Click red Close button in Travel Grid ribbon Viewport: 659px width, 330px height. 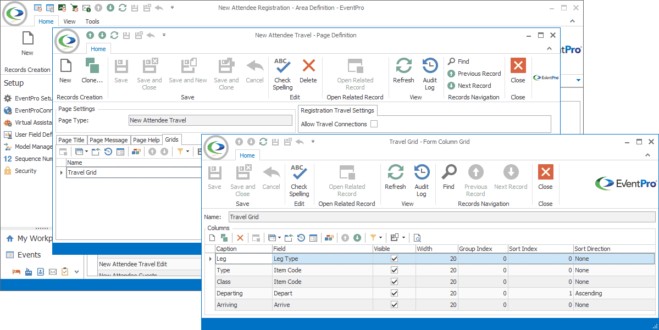545,177
